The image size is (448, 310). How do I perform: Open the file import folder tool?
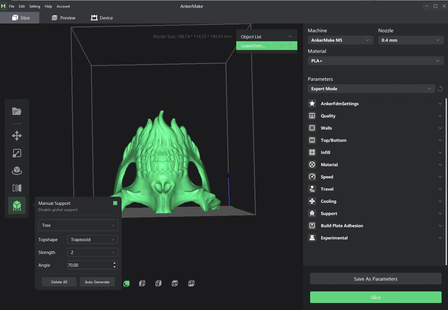tap(17, 111)
